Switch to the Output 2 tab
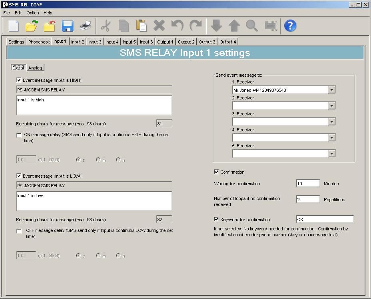The image size is (371, 299). point(186,42)
